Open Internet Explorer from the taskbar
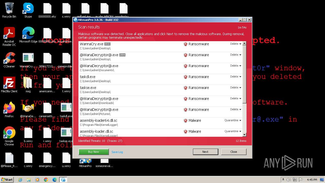The width and height of the screenshot is (325, 183). (20, 180)
